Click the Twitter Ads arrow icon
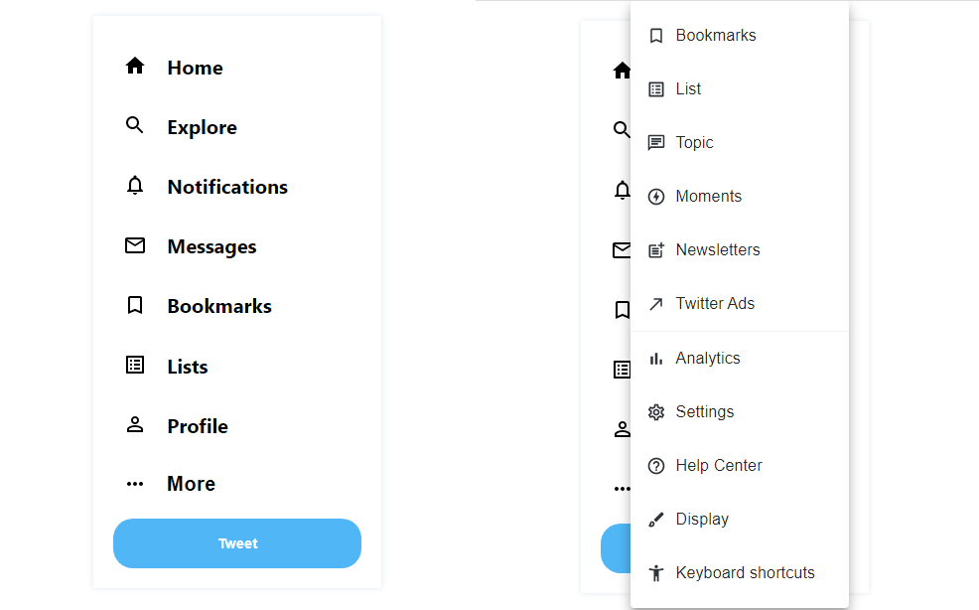The image size is (979, 610). [655, 303]
